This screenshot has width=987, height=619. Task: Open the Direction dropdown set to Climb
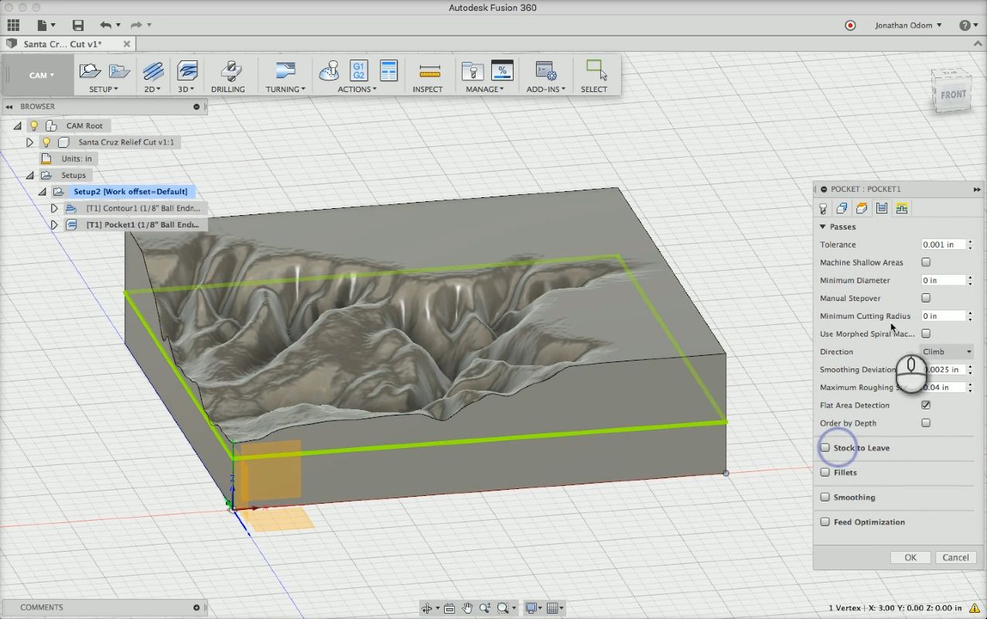tap(946, 351)
